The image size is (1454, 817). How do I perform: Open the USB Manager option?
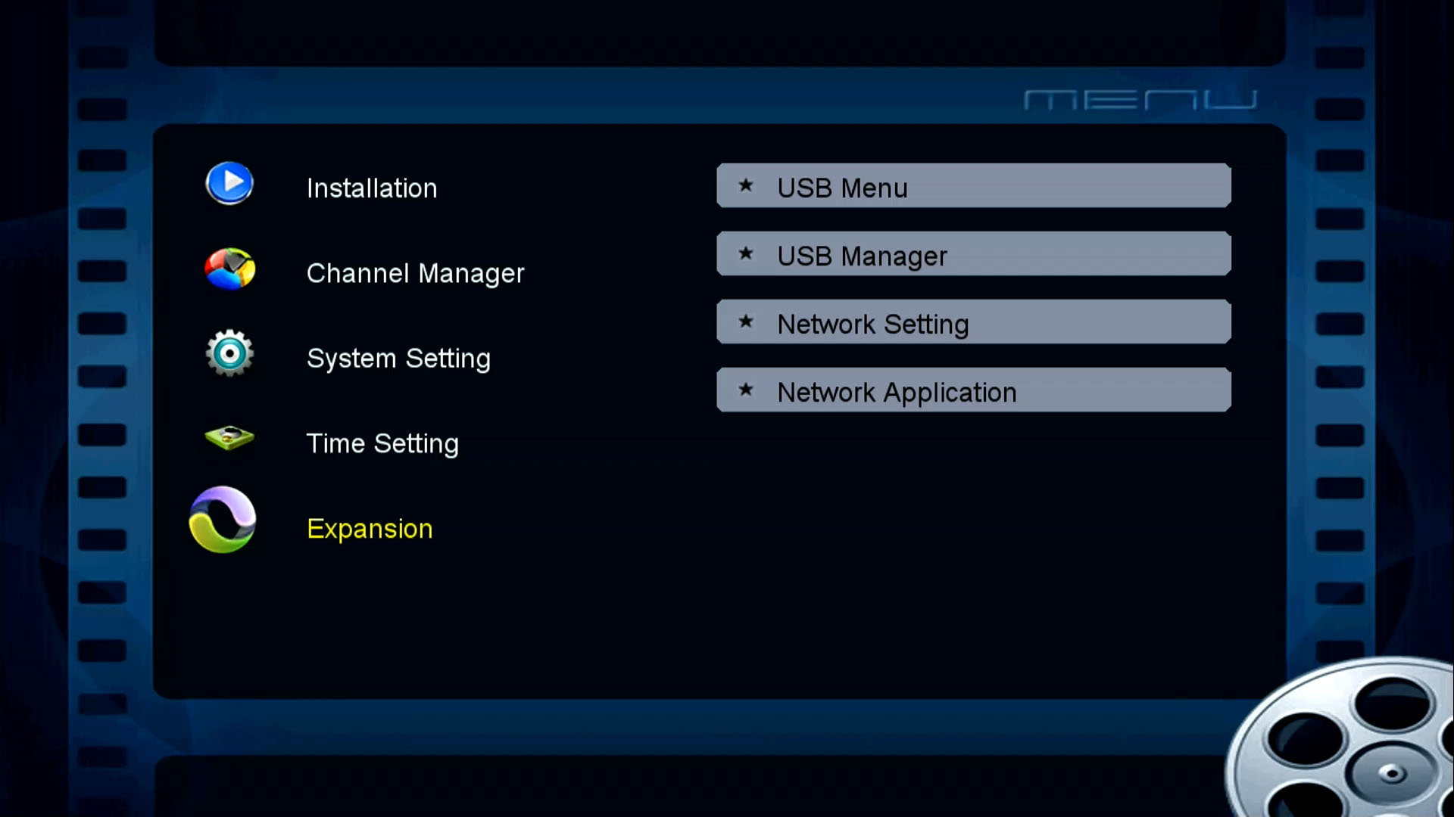click(974, 253)
